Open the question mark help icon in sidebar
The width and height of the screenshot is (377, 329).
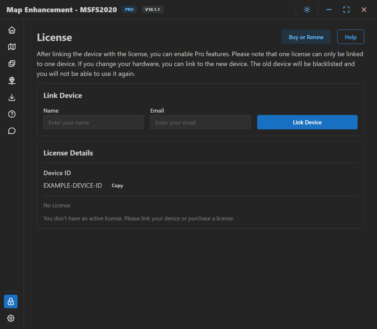point(12,114)
